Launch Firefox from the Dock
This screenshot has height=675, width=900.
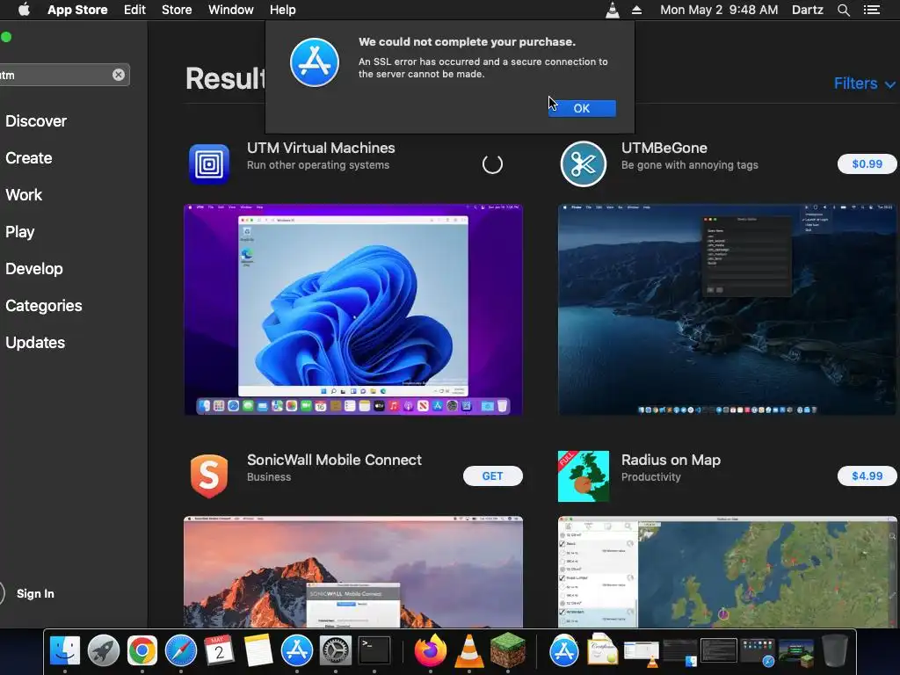point(431,651)
